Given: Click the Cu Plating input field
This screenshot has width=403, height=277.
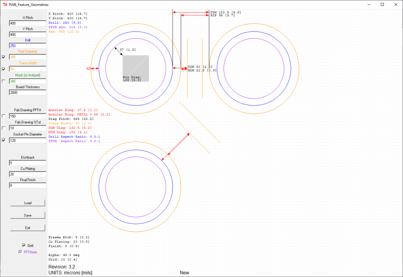Looking at the screenshot, I should [x=28, y=174].
